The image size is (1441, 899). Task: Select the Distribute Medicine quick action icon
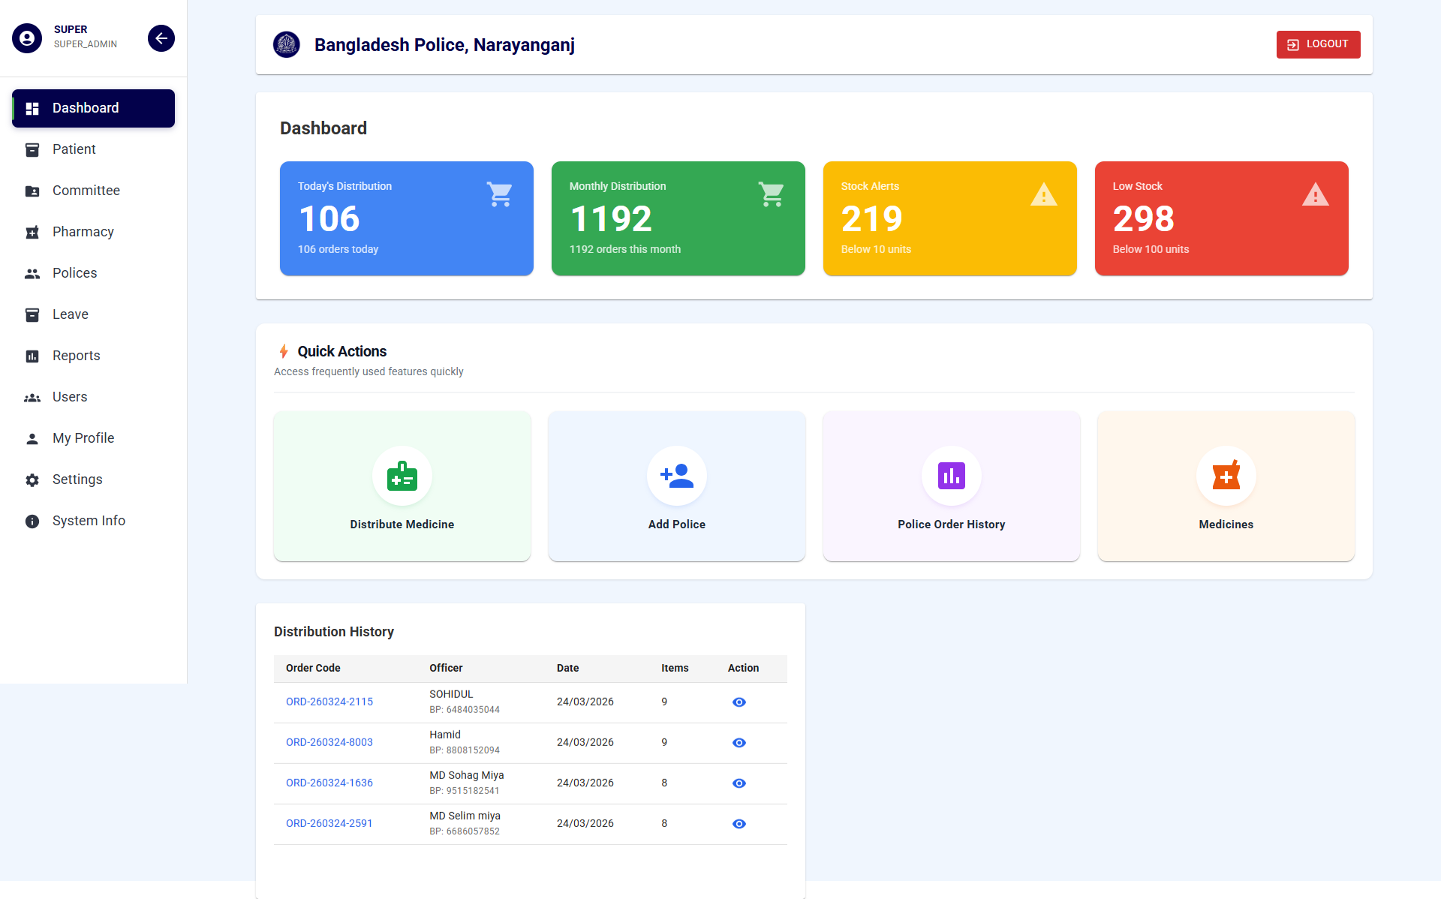coord(402,476)
